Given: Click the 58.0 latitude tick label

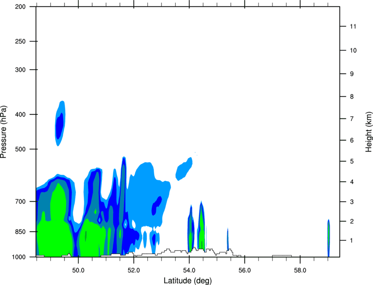Looking at the screenshot, I should tap(300, 271).
